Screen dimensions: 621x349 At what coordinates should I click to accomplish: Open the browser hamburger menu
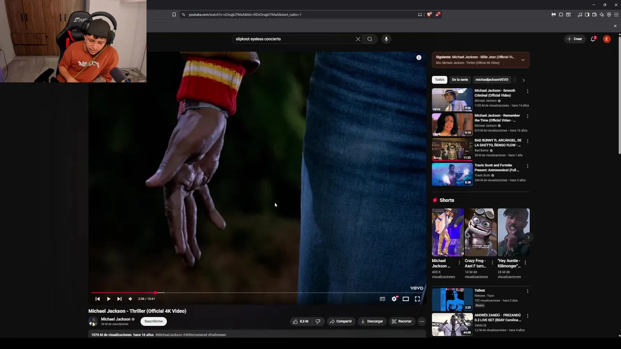pos(616,15)
